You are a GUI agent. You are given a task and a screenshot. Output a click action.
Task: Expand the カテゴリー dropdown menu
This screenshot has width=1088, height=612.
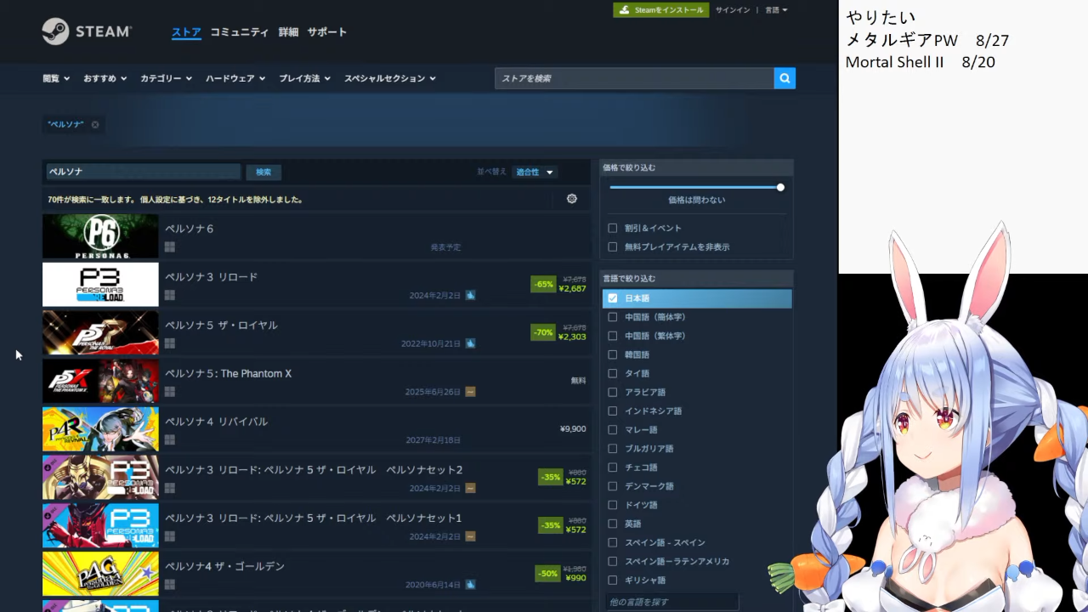(x=167, y=78)
